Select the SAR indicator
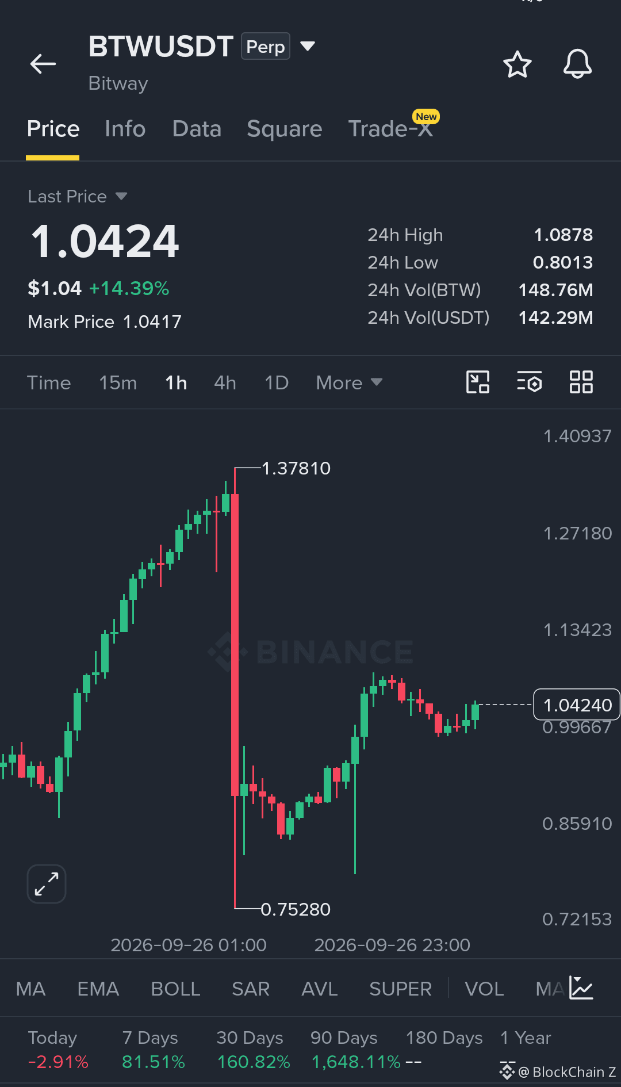 click(x=251, y=989)
